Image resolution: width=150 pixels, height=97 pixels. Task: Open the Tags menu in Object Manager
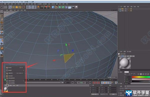point(134,7)
